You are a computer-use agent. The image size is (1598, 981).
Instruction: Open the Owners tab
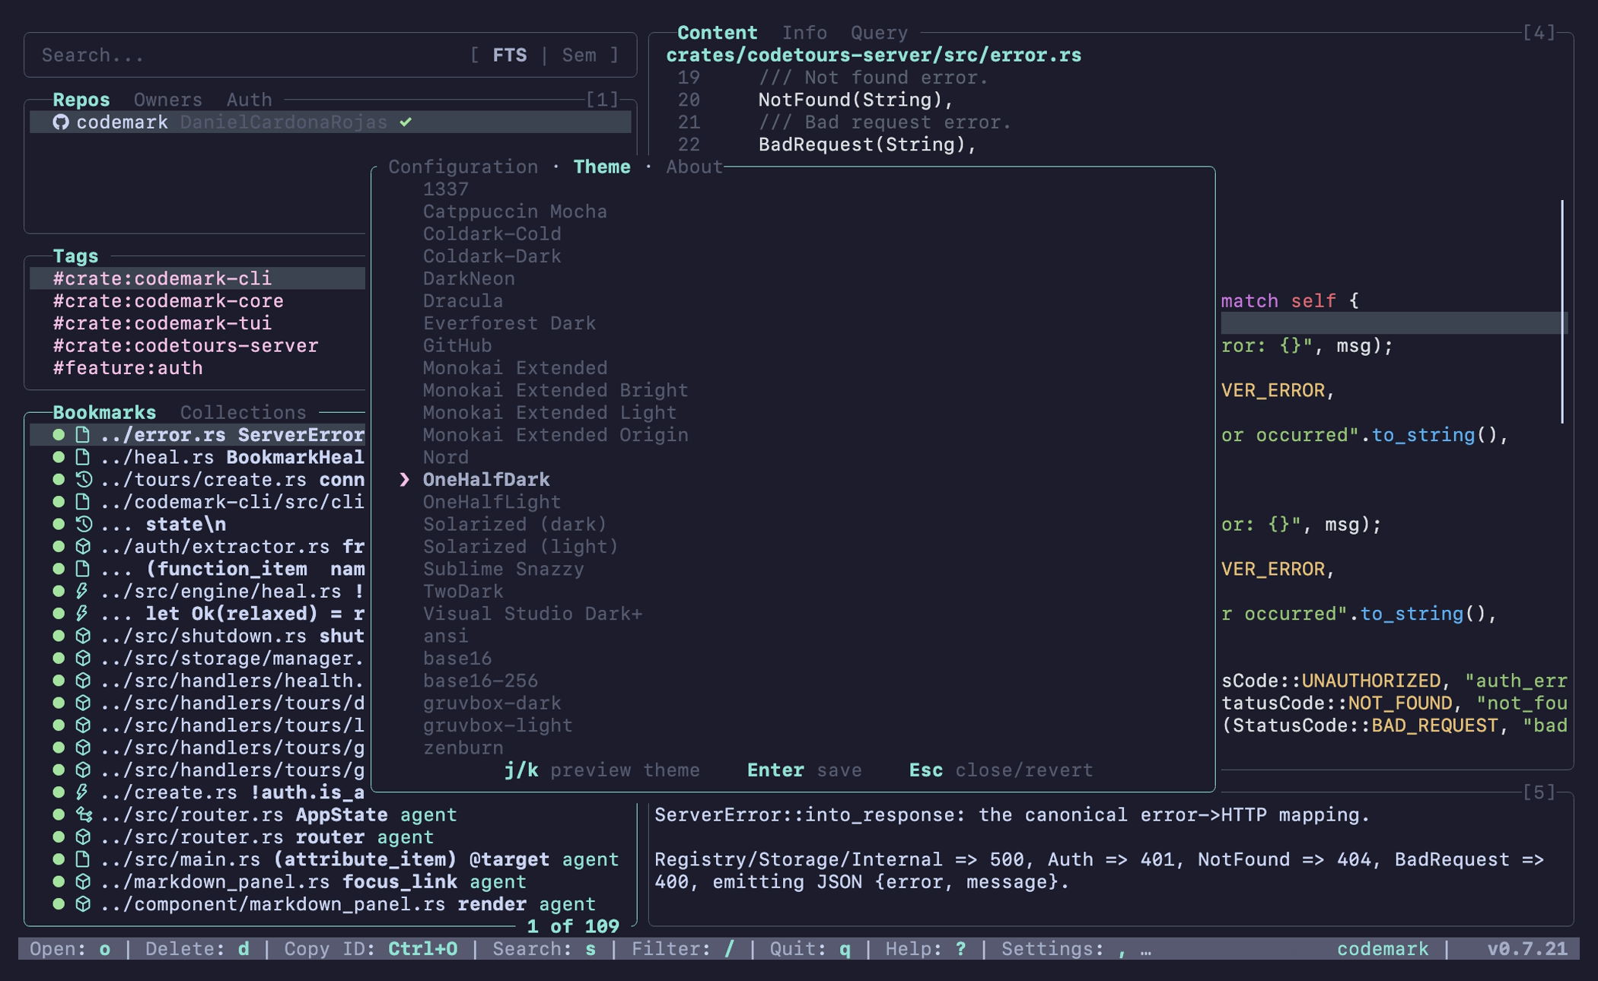pyautogui.click(x=168, y=100)
